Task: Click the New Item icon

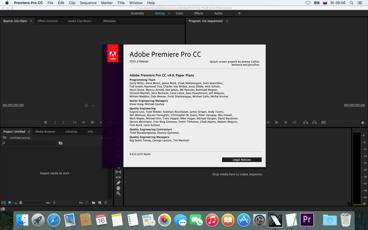Action: coord(99,202)
